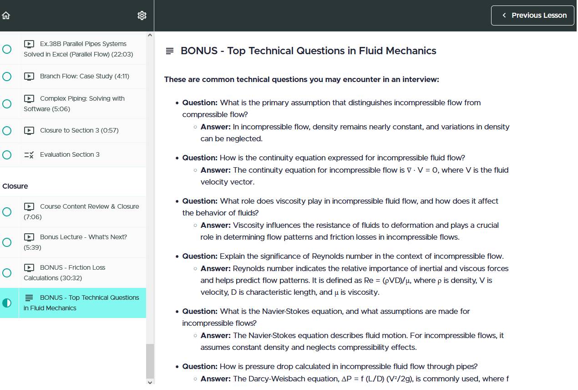Toggle half-filled progress circle for Top Technical Questions
The image size is (578, 390).
click(x=7, y=303)
